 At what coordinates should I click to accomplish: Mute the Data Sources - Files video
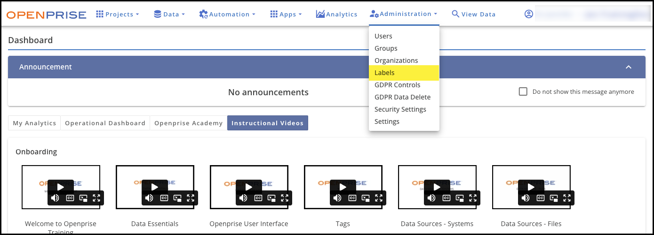tap(526, 198)
